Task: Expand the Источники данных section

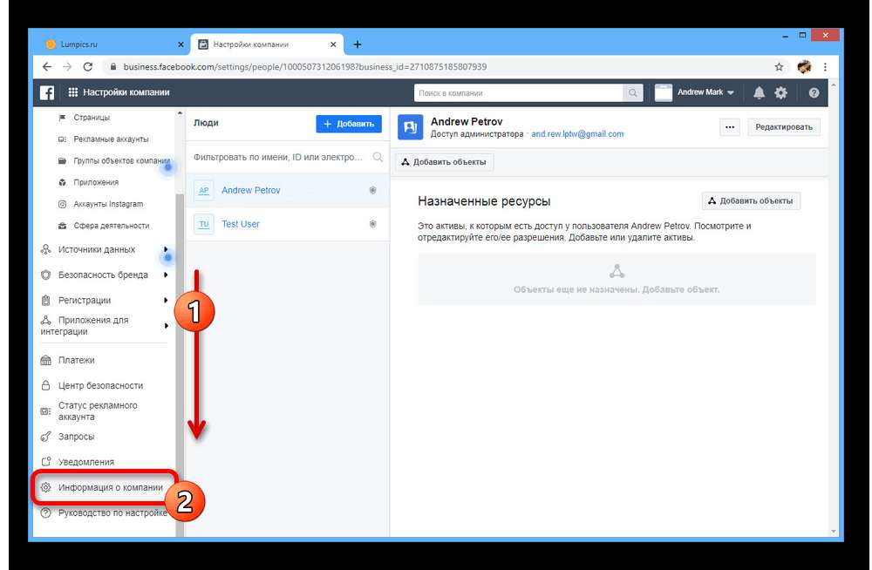Action: click(x=96, y=249)
